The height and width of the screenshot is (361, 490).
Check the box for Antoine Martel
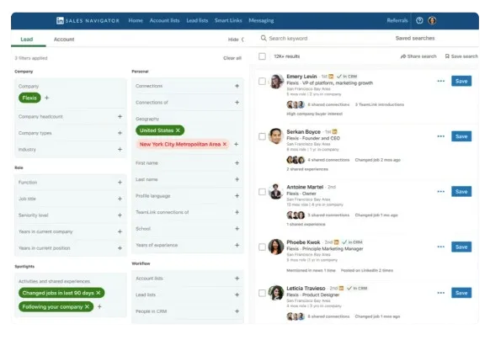click(262, 192)
